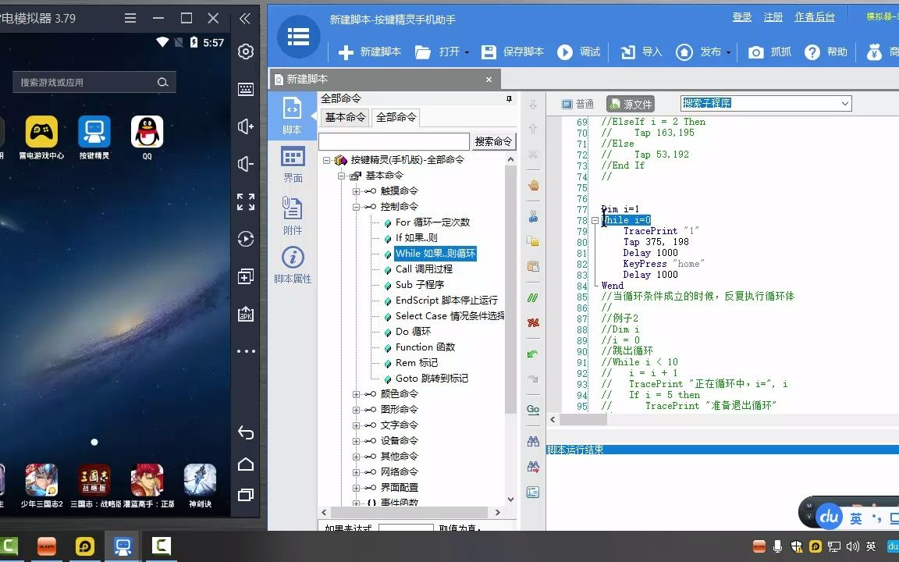Select 'While 如果..则循环' in command tree
The height and width of the screenshot is (562, 899).
tap(437, 253)
